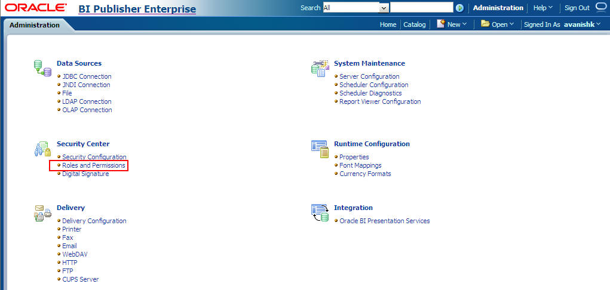This screenshot has width=610, height=290.
Task: Click the search text field
Action: (x=422, y=7)
